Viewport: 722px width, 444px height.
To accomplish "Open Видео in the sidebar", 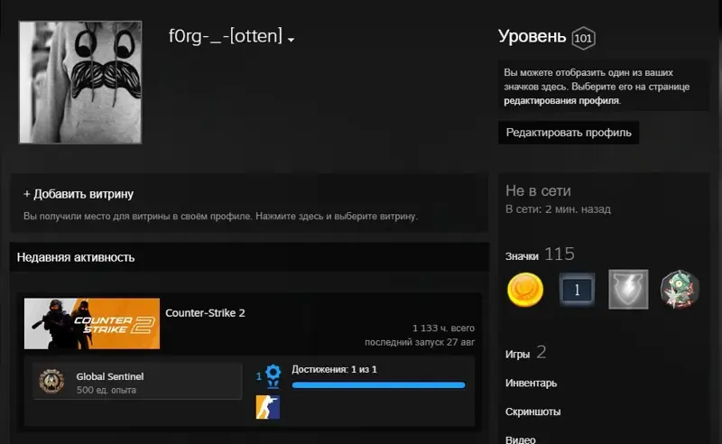I will coord(521,439).
